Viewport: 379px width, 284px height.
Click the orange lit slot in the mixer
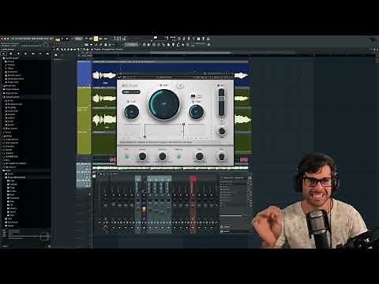(x=144, y=209)
